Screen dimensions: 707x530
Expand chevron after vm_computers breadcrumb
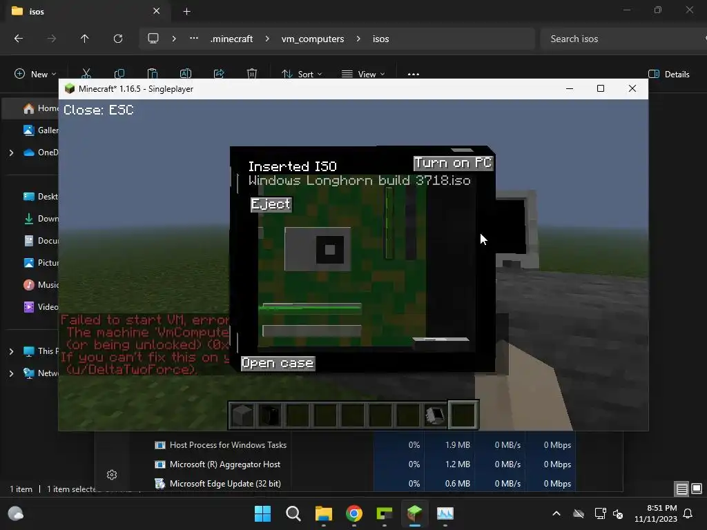[x=358, y=39]
